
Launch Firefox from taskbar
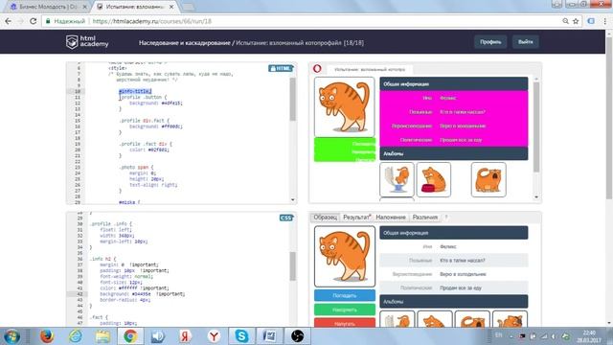[x=47, y=336]
